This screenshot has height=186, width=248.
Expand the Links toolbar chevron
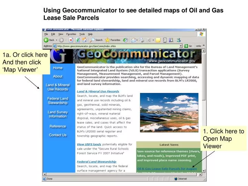(204, 46)
